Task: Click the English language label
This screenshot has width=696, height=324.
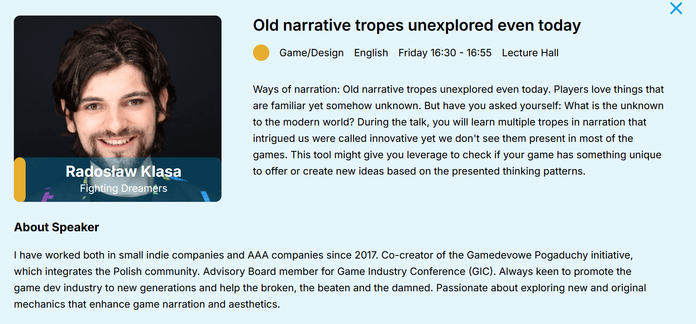Action: 371,53
